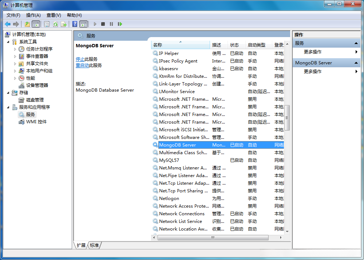Screen dimensions: 364x260
Task: Click the Properties toolbar icon
Action: click(47, 24)
